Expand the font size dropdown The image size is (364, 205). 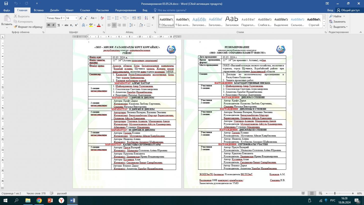(76, 18)
